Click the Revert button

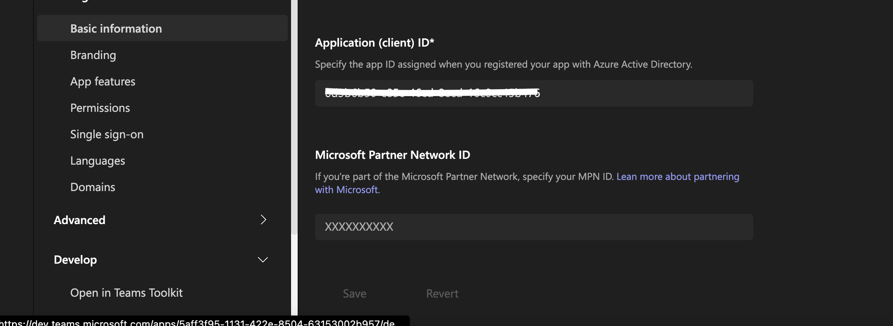pyautogui.click(x=442, y=293)
